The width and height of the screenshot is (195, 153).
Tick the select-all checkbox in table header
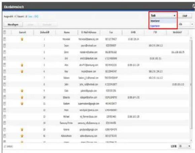tap(4, 32)
